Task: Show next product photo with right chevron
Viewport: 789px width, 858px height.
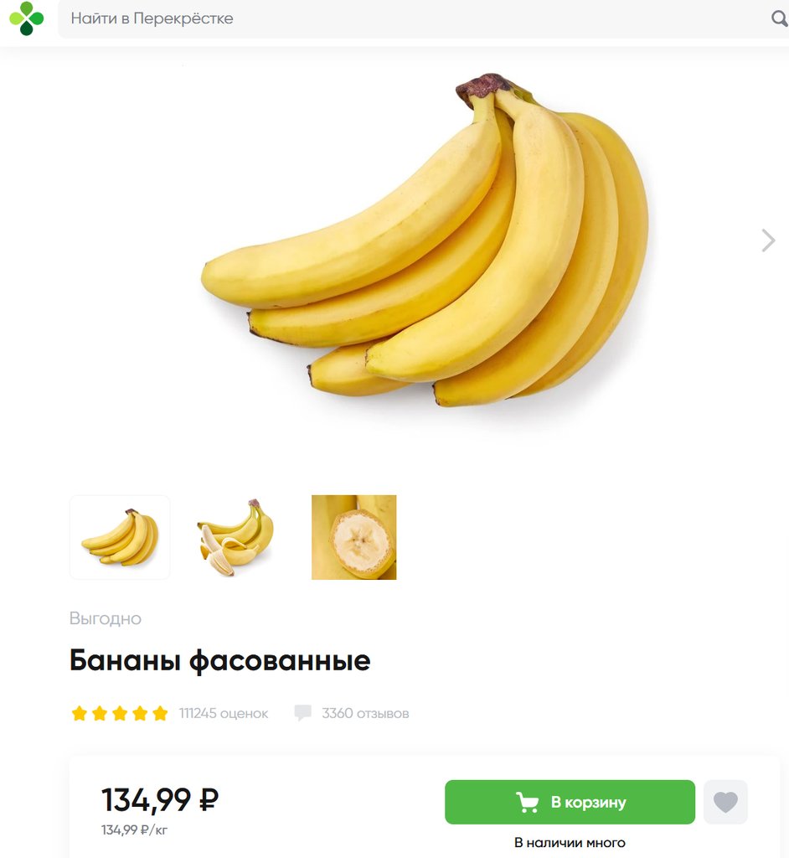Action: coord(768,240)
